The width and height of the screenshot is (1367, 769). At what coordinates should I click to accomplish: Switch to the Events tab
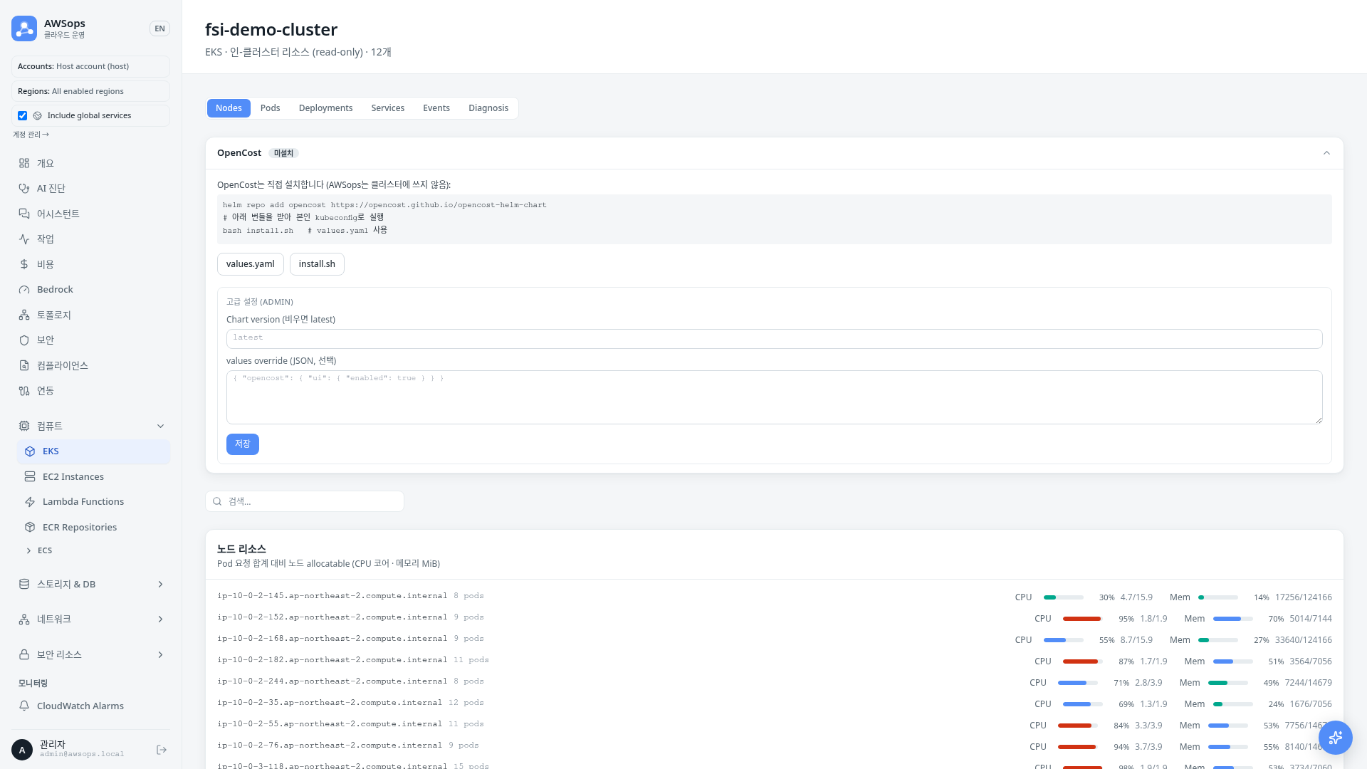click(436, 108)
